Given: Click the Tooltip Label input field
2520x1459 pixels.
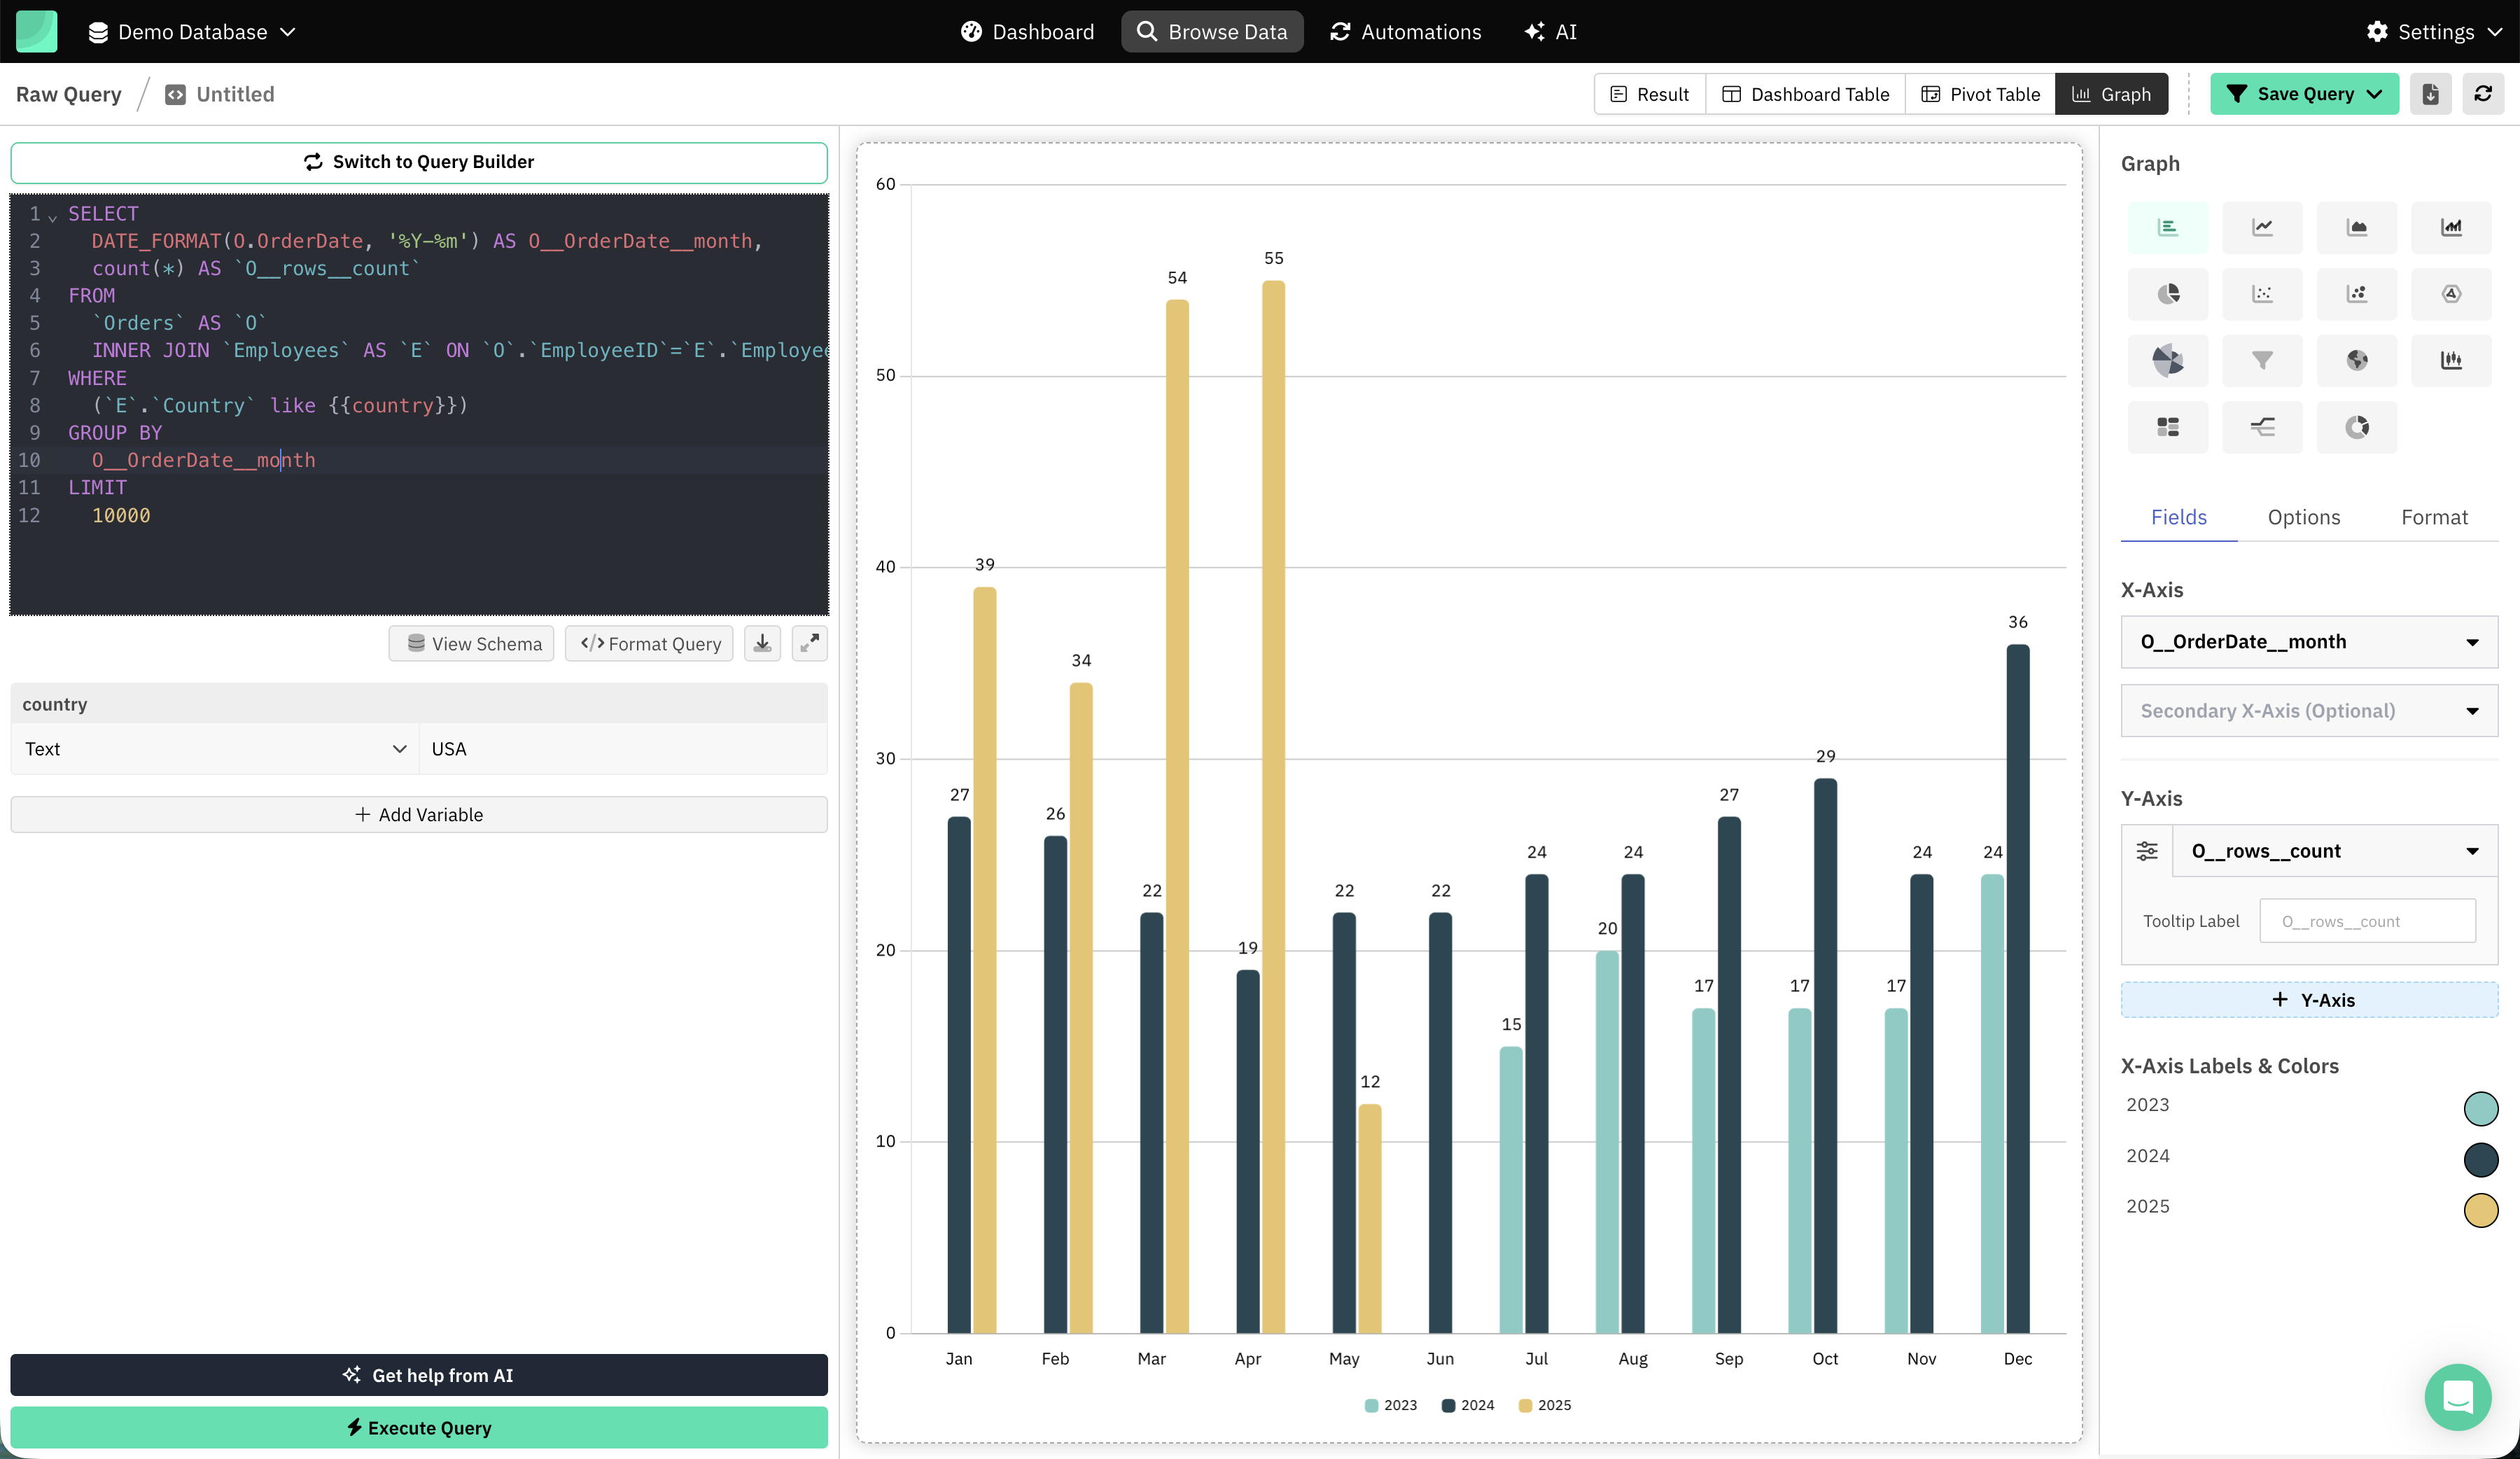Looking at the screenshot, I should (2367, 920).
